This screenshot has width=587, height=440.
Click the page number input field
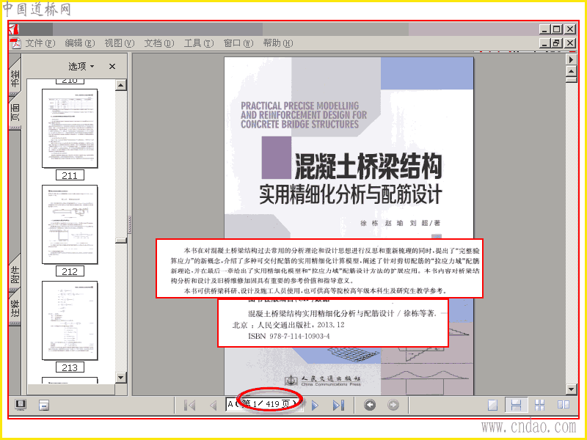tap(264, 405)
